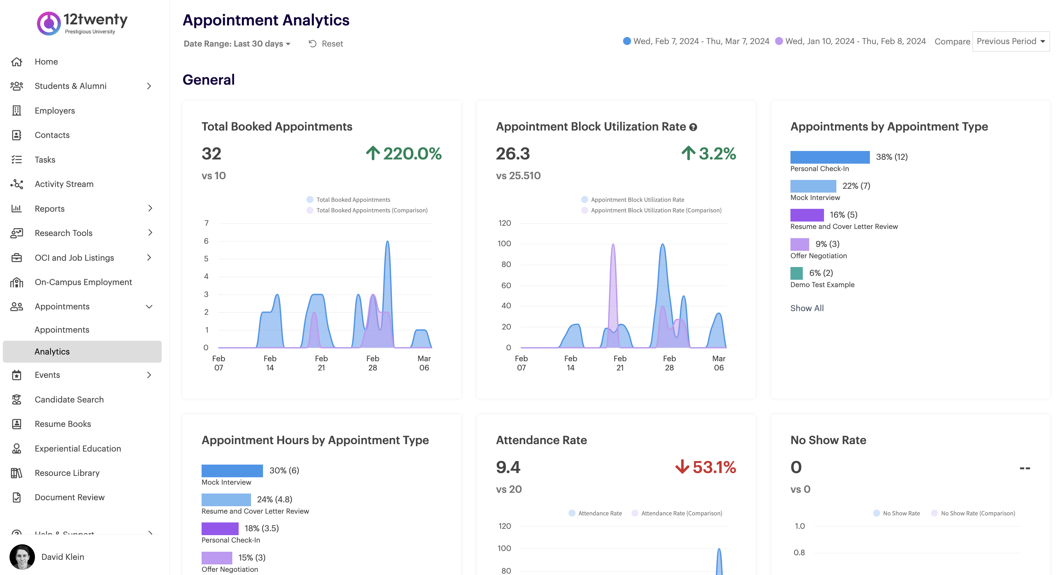Click the Research Tools icon
The width and height of the screenshot is (1057, 575).
point(16,233)
